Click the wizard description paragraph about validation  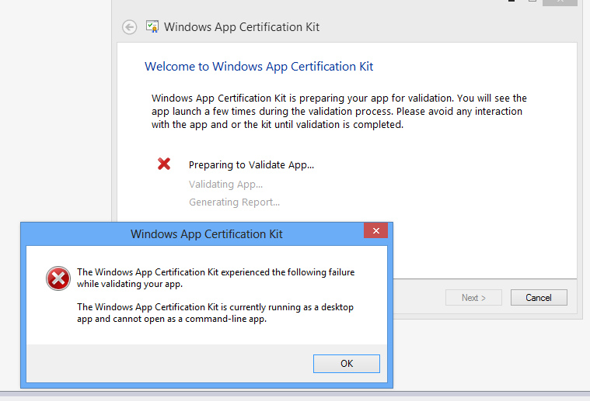339,111
